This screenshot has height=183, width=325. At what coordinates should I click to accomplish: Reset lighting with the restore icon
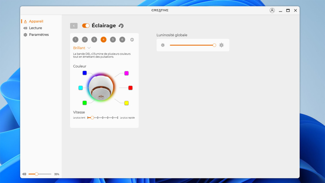[x=121, y=26]
